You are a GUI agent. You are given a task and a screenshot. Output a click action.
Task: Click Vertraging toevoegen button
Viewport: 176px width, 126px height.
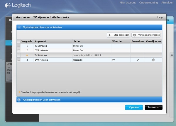point(146,35)
